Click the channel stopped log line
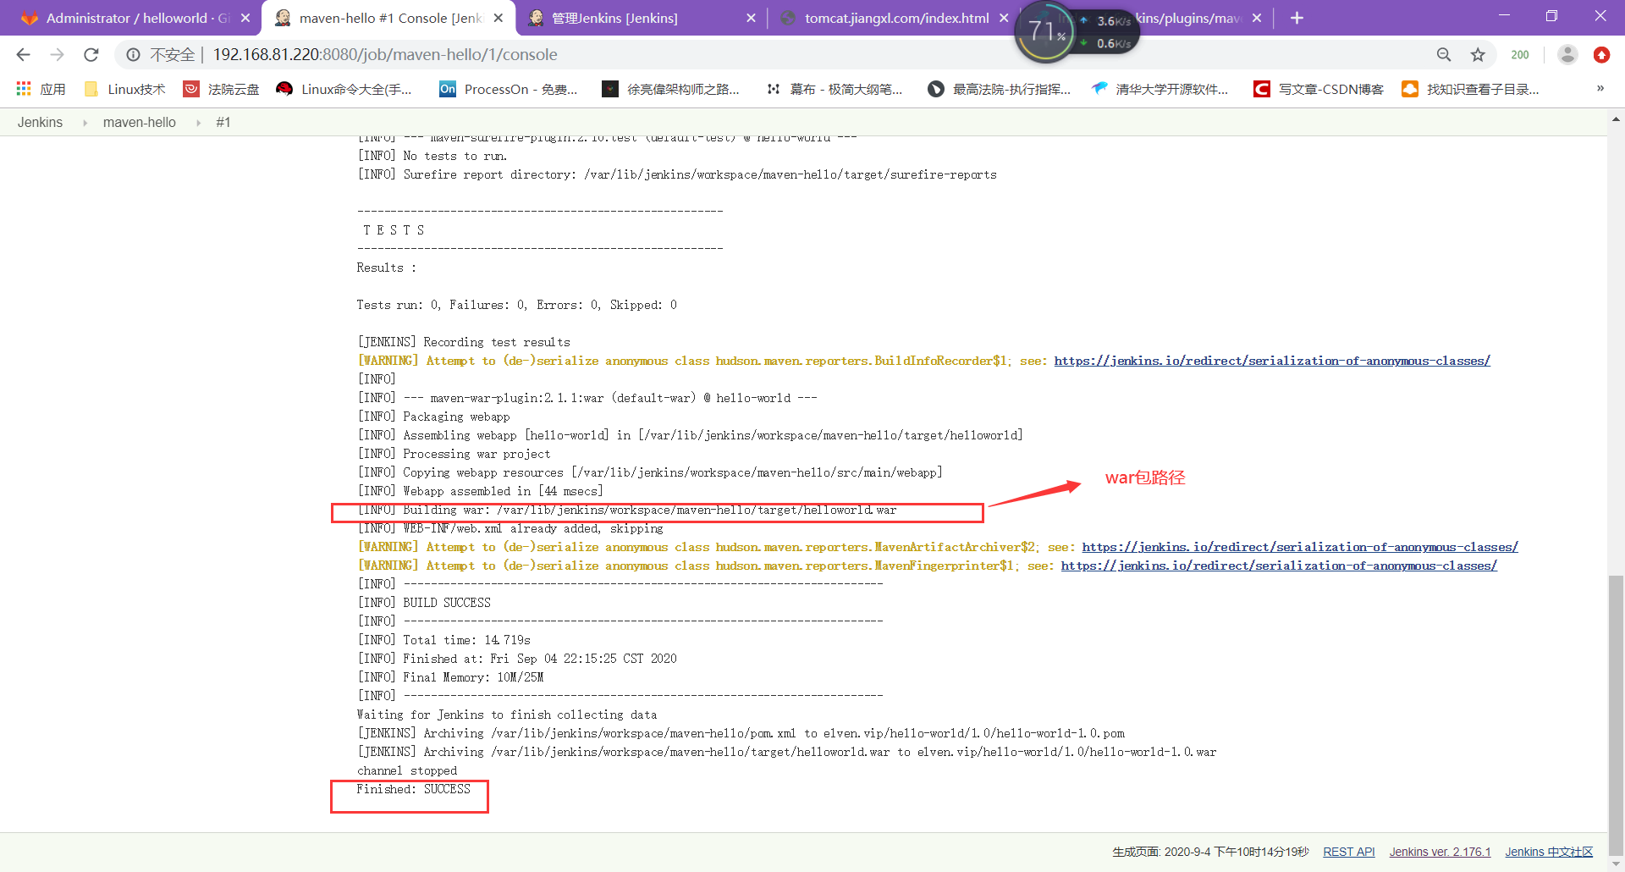This screenshot has height=872, width=1625. (x=407, y=770)
